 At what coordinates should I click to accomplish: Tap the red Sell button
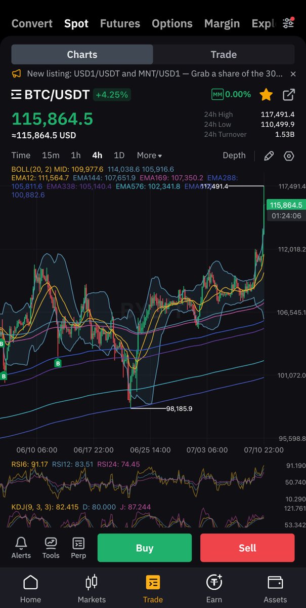[247, 548]
